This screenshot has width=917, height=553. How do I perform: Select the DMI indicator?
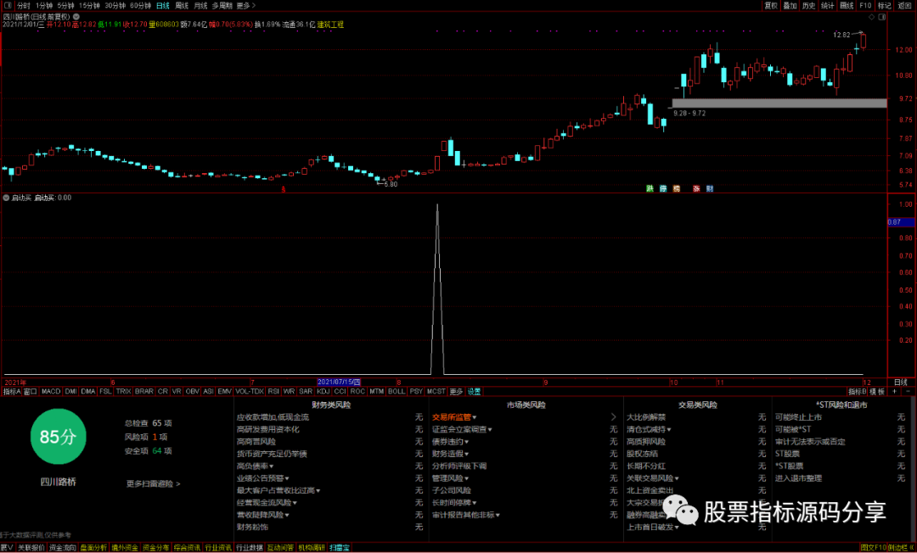coord(70,391)
